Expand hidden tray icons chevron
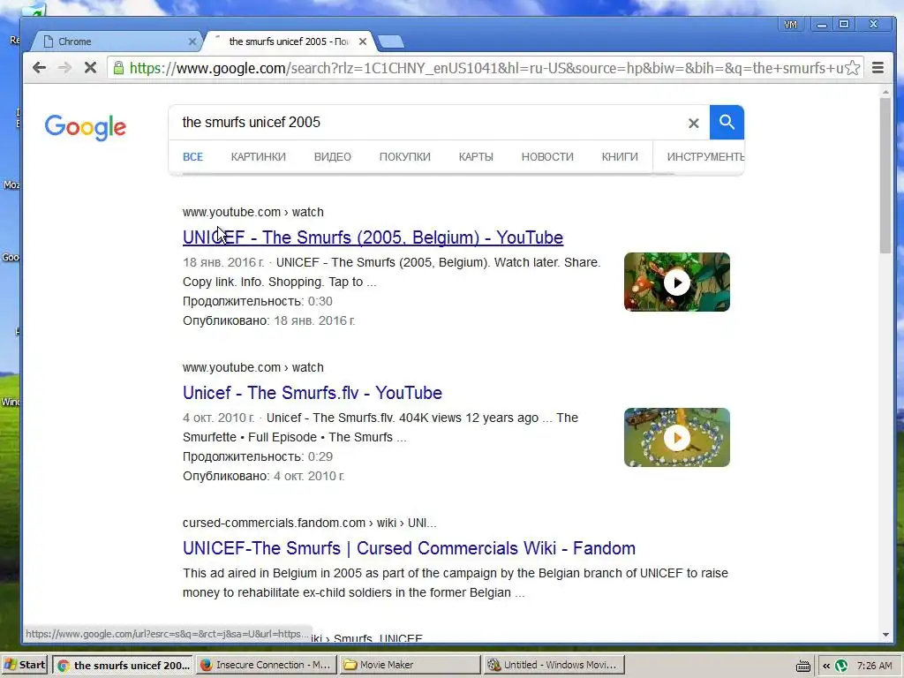This screenshot has width=904, height=678. (x=826, y=666)
